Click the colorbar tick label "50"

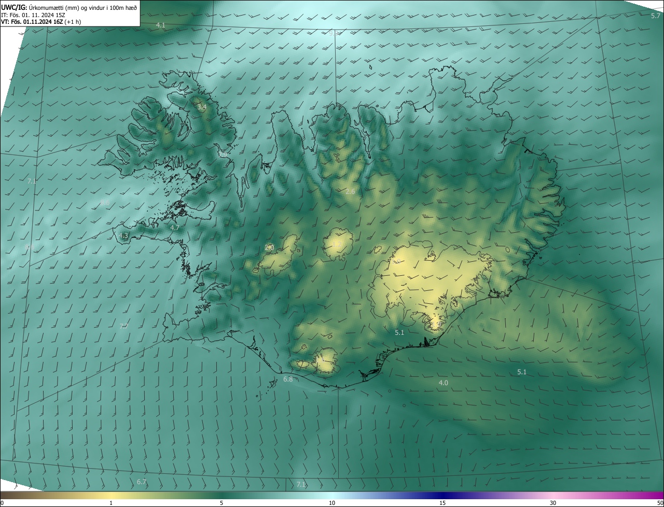[660, 503]
